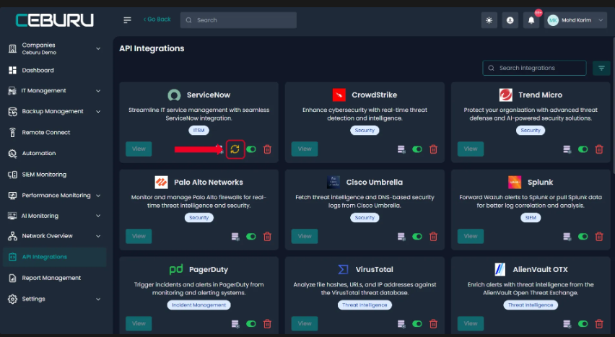Disable the AlienVault OTX toggle
This screenshot has height=337, width=615.
pos(583,324)
